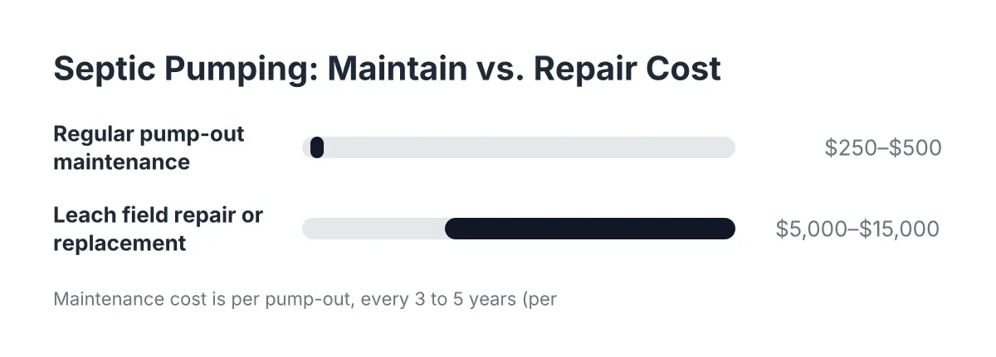Click the word maintenance in the first row label
The image size is (996, 357).
point(121,162)
